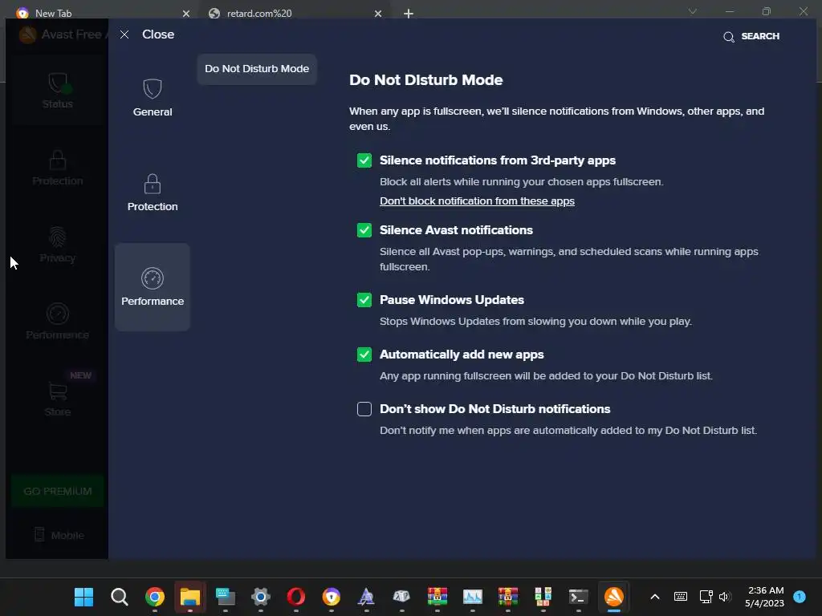
Task: Open the Windows Start menu
Action: (x=83, y=597)
